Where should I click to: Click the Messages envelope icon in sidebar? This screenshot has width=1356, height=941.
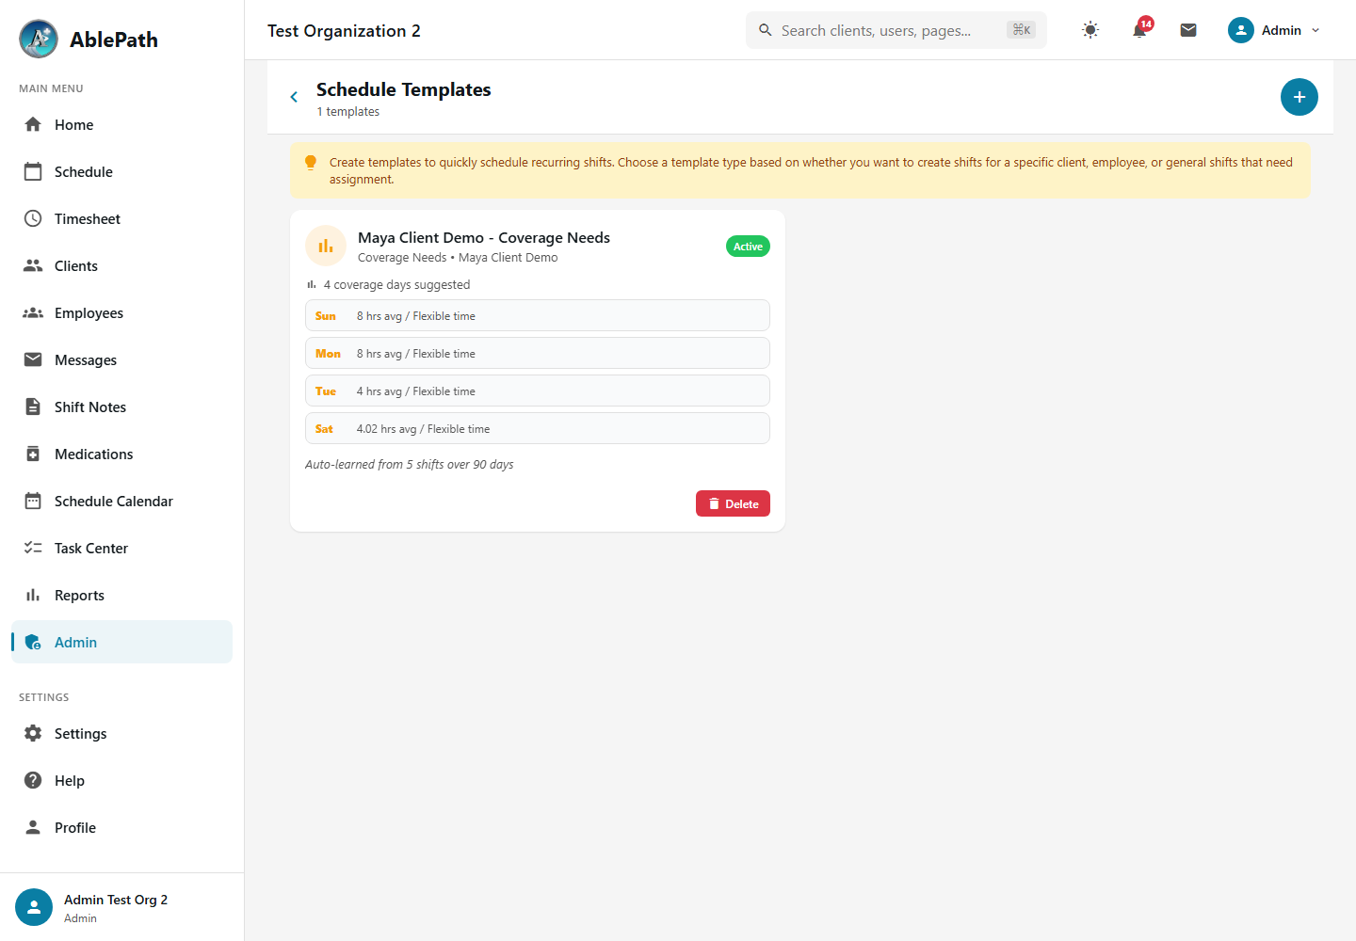pyautogui.click(x=33, y=359)
